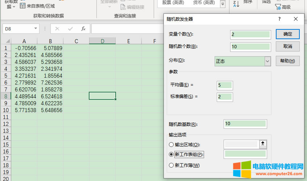Click the From Table/Range (来自表格/区域) icon
The width and height of the screenshot is (307, 181).
(23, 6)
